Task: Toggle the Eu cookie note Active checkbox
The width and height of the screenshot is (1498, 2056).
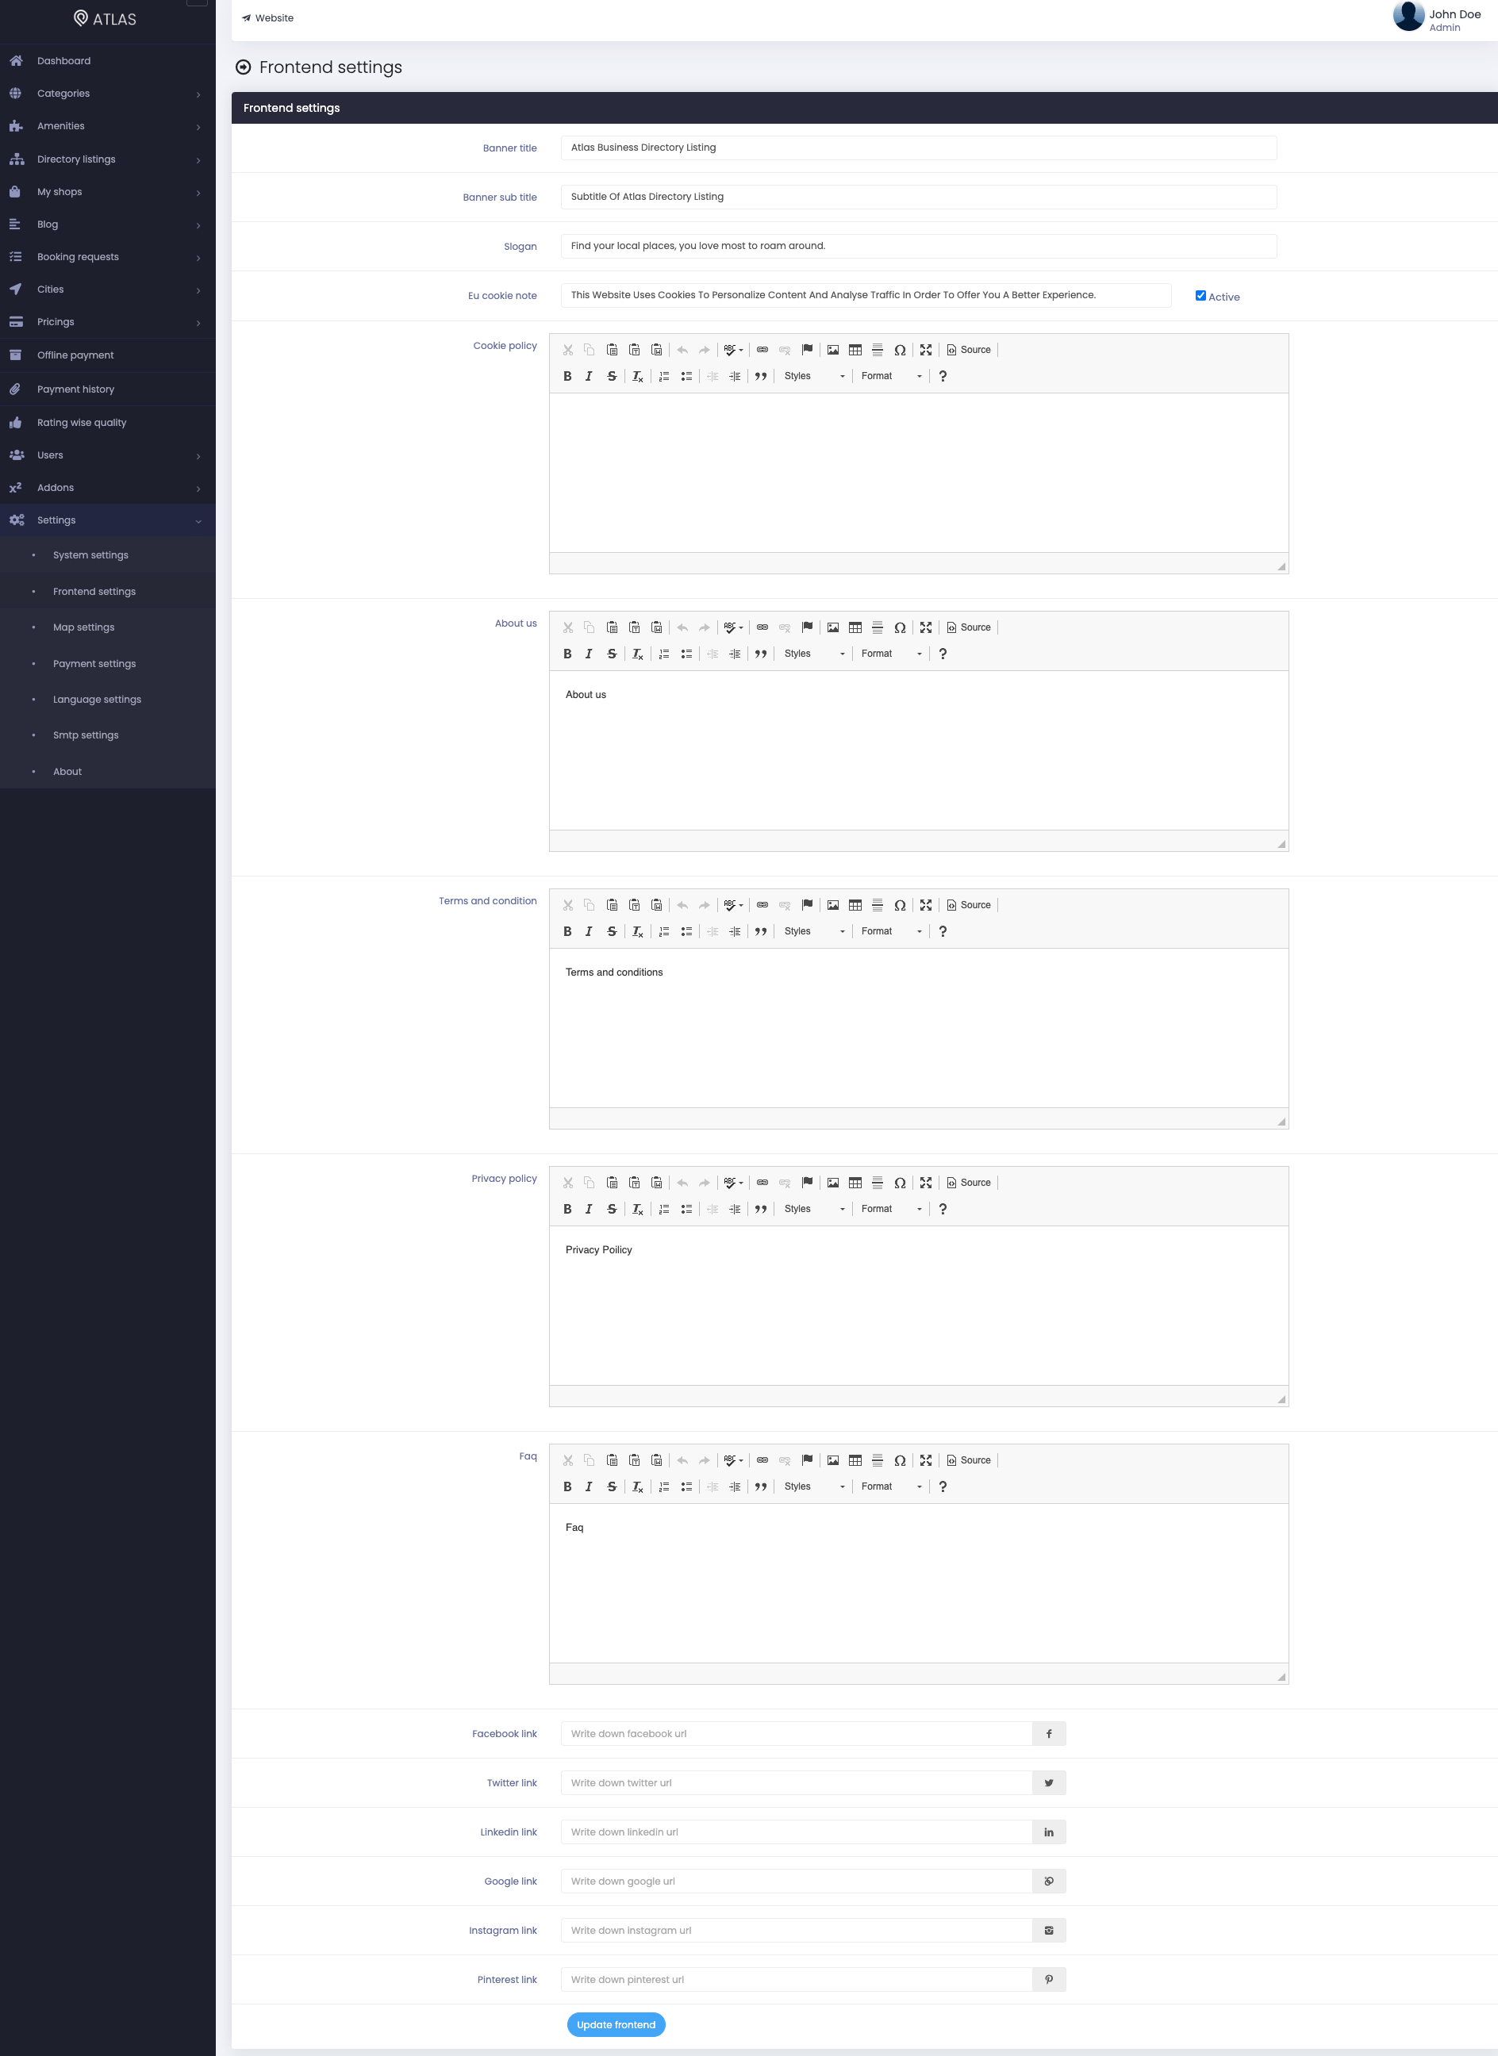Action: pyautogui.click(x=1200, y=296)
